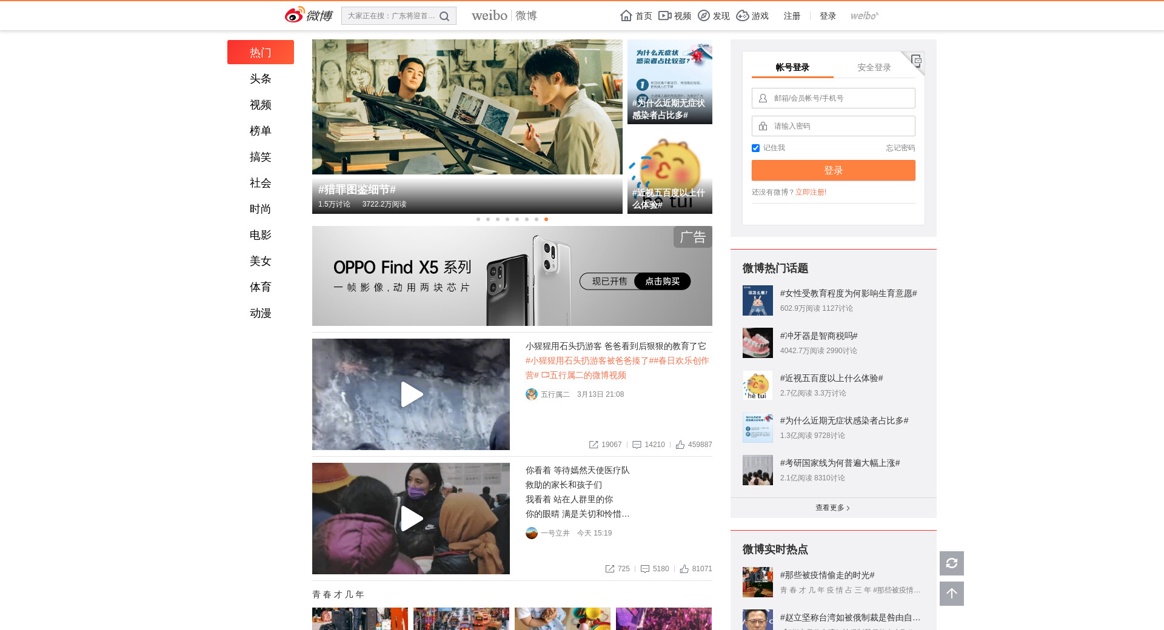This screenshot has width=1164, height=630.
Task: Focus the password input field
Action: (834, 126)
